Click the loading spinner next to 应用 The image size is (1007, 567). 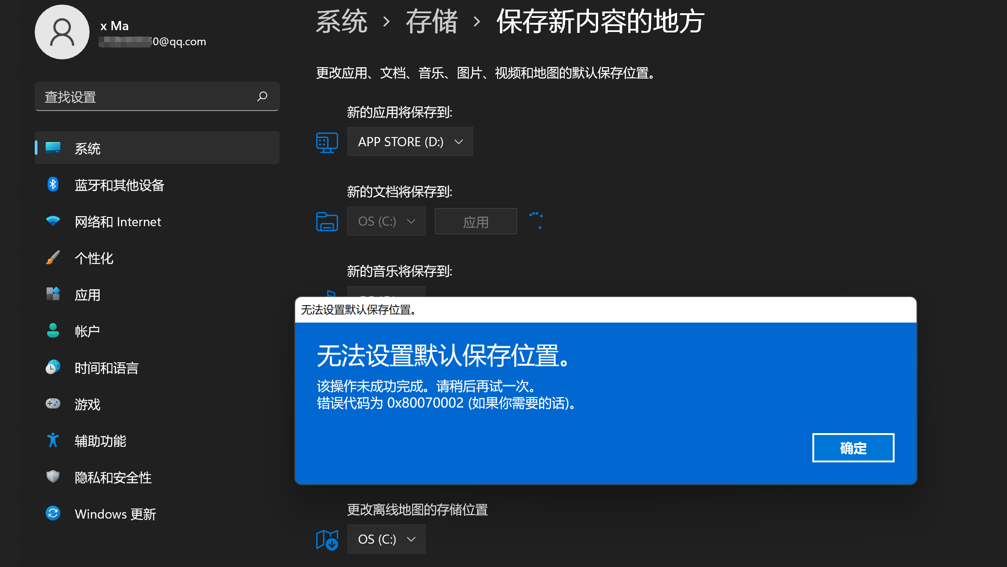pyautogui.click(x=537, y=221)
